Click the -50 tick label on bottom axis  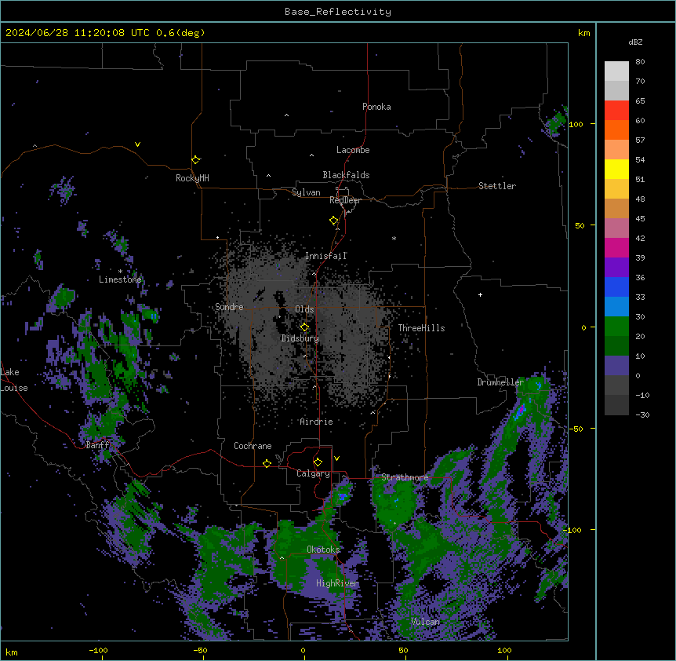click(200, 650)
